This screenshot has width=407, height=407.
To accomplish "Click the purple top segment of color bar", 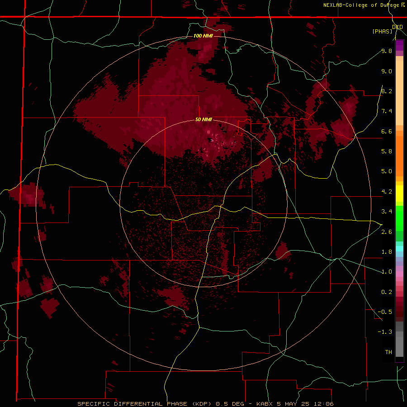I will 399,45.
